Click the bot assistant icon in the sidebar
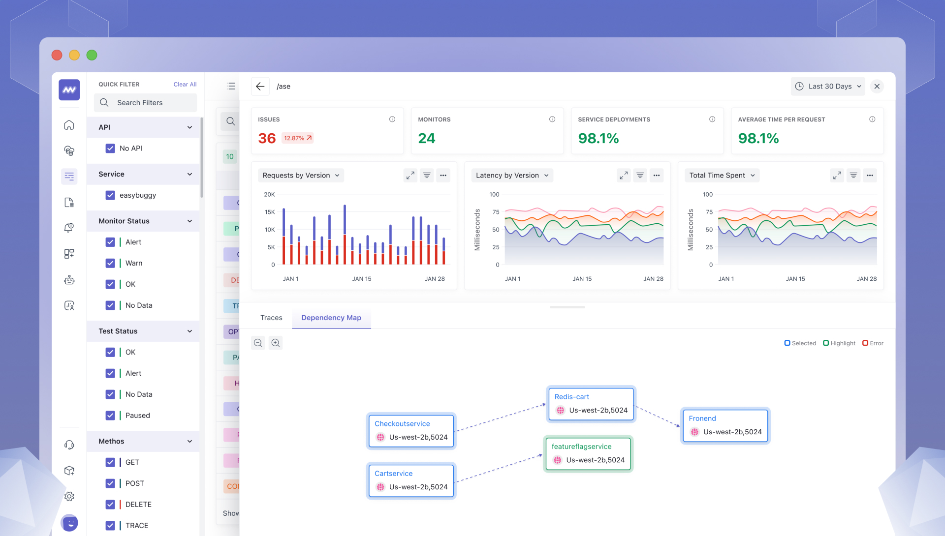This screenshot has width=945, height=536. 69,279
